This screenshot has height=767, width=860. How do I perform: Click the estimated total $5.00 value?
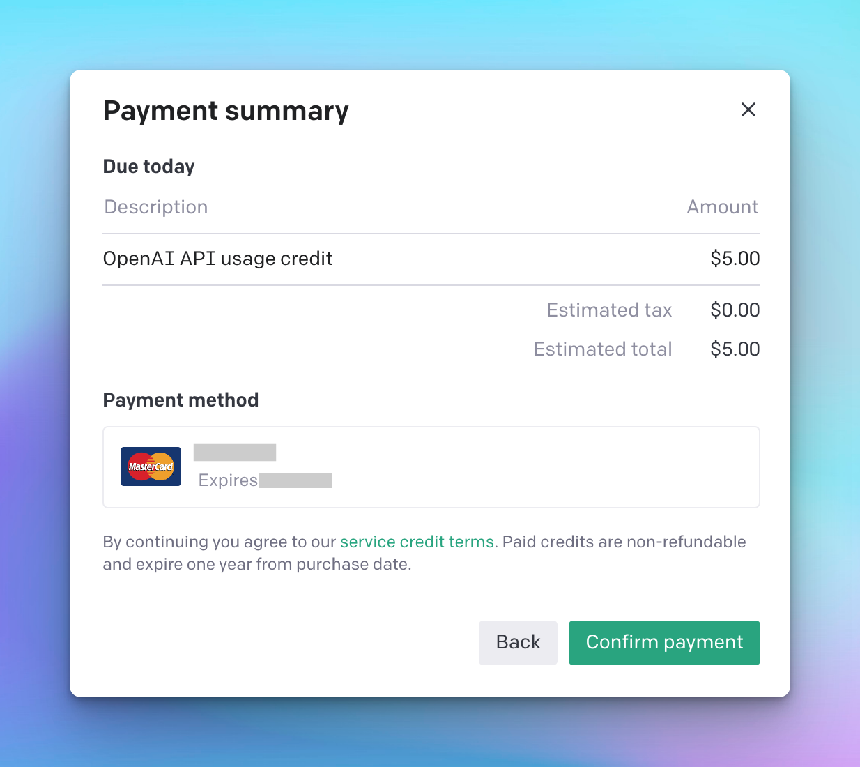click(x=735, y=349)
